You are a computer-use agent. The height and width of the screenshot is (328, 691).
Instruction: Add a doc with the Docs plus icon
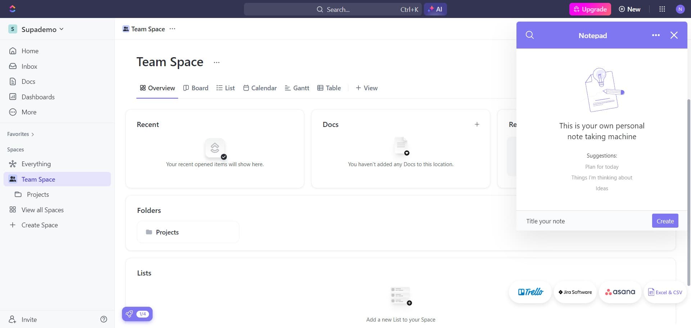[477, 124]
